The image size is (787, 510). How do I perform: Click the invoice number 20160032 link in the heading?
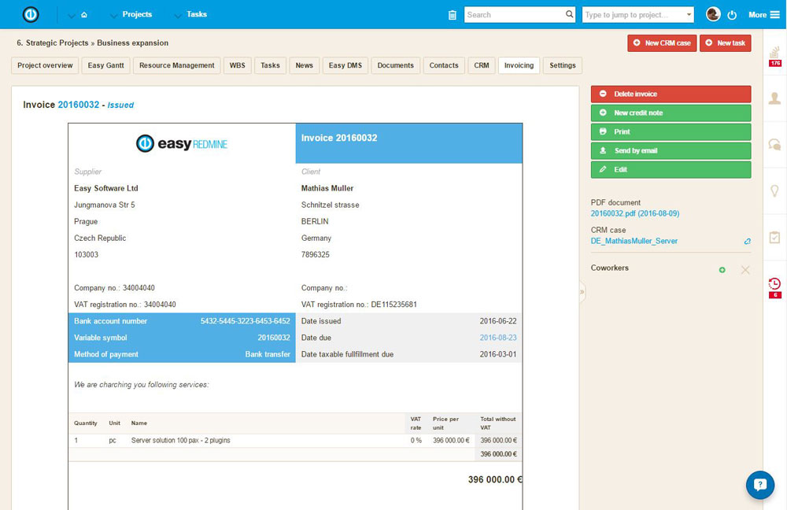coord(78,105)
